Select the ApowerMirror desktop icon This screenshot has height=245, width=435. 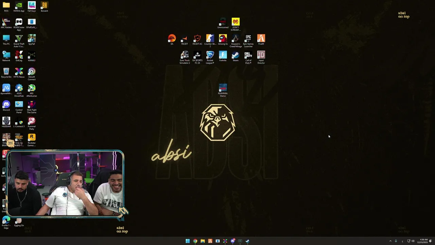coord(6,89)
